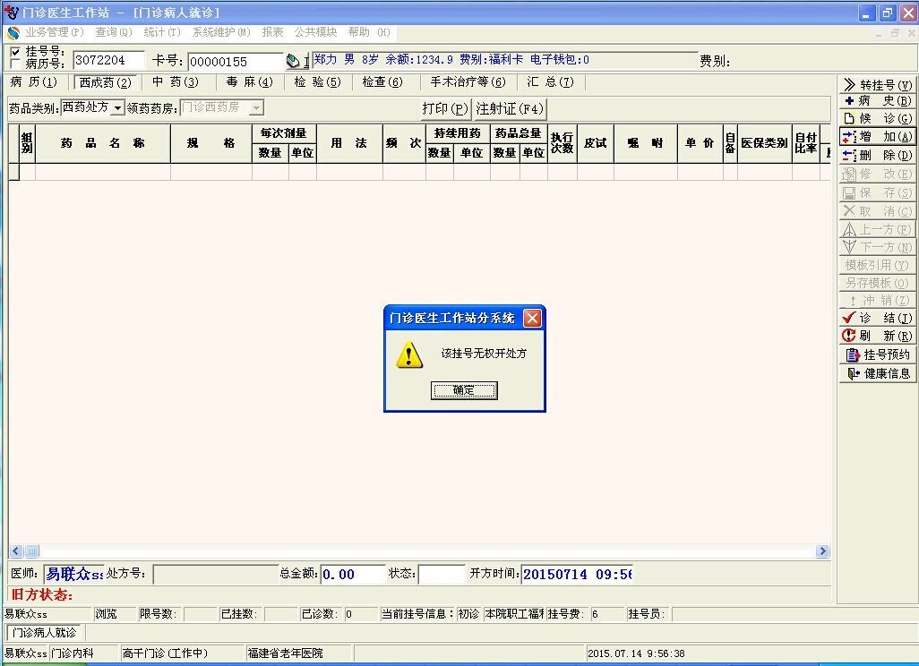This screenshot has height=666, width=919.
Task: Click the 总金额 field showing 0.00
Action: [353, 574]
